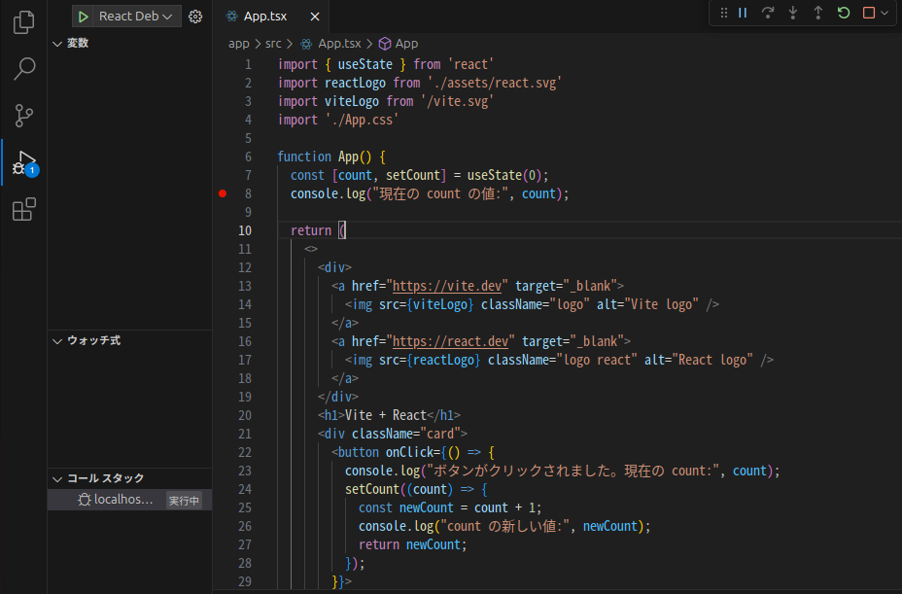Image resolution: width=902 pixels, height=594 pixels.
Task: Click the Step Into debug icon
Action: pos(793,14)
